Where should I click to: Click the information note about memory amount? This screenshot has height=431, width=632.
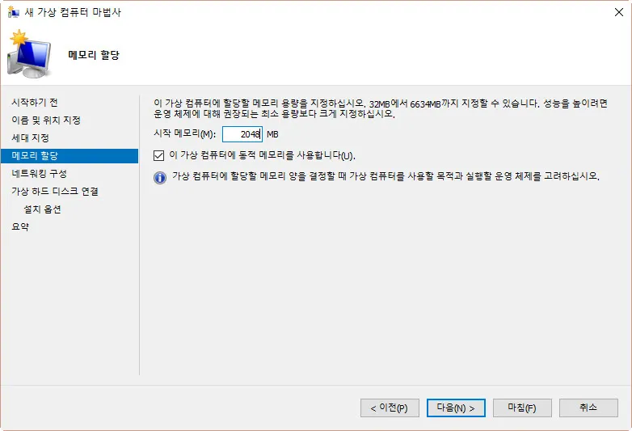coord(386,176)
